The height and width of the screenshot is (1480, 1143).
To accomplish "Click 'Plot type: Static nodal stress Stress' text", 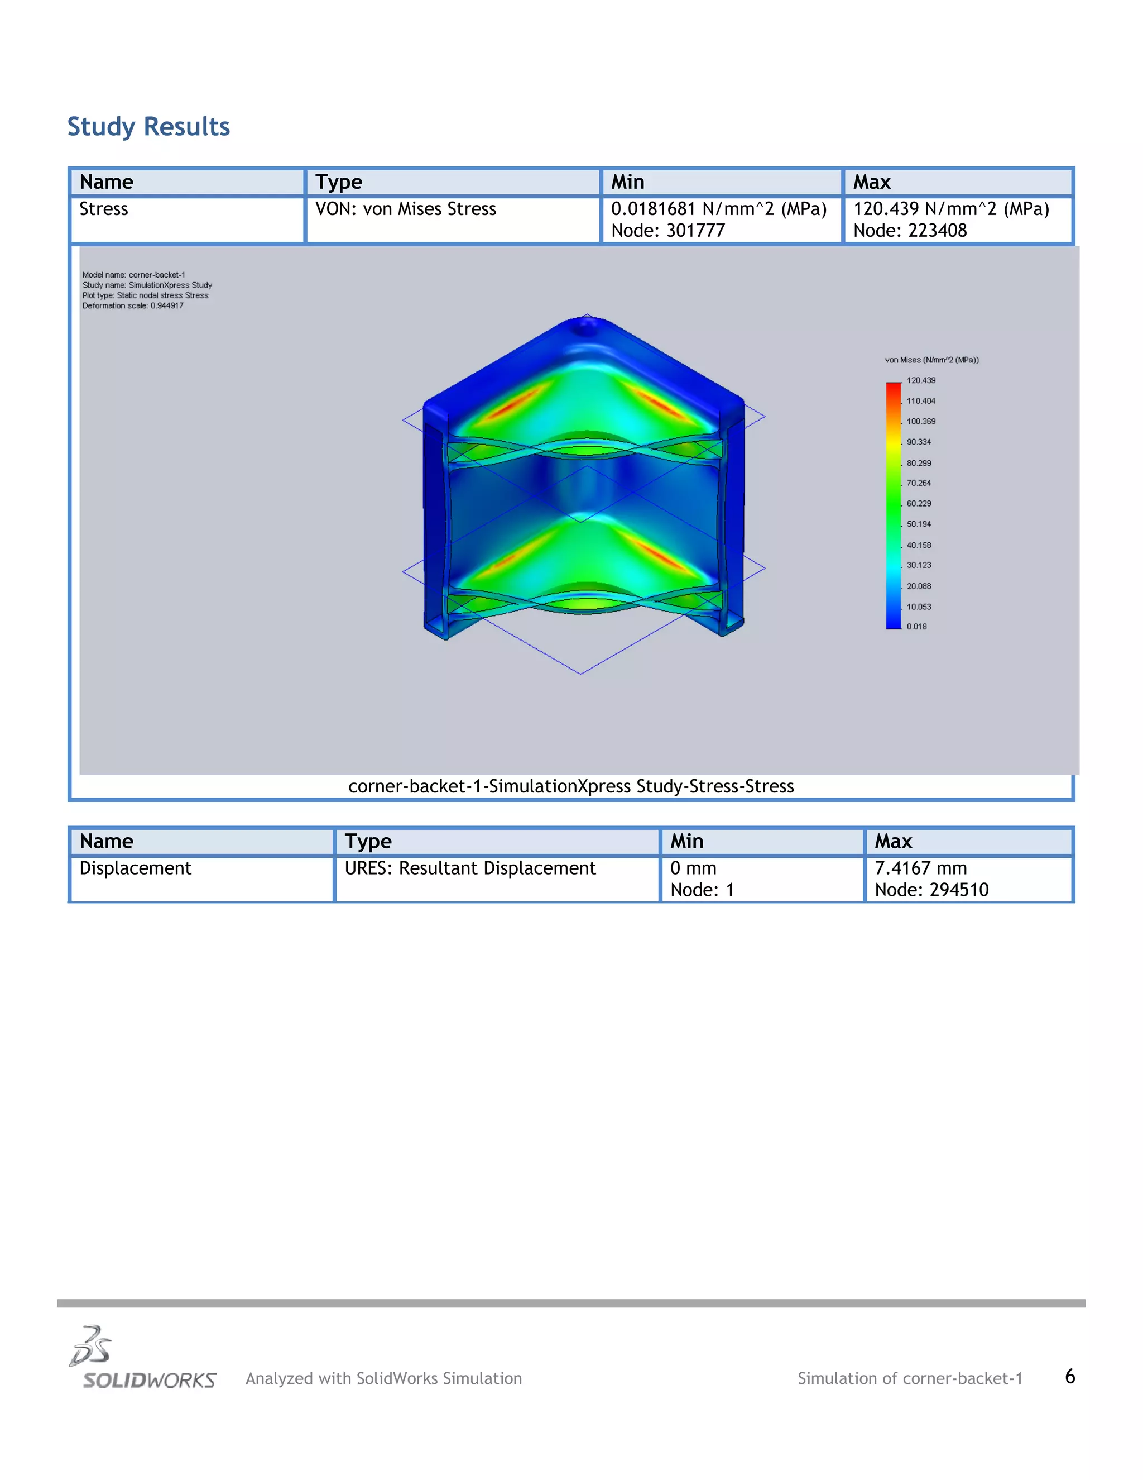I will click(x=145, y=295).
